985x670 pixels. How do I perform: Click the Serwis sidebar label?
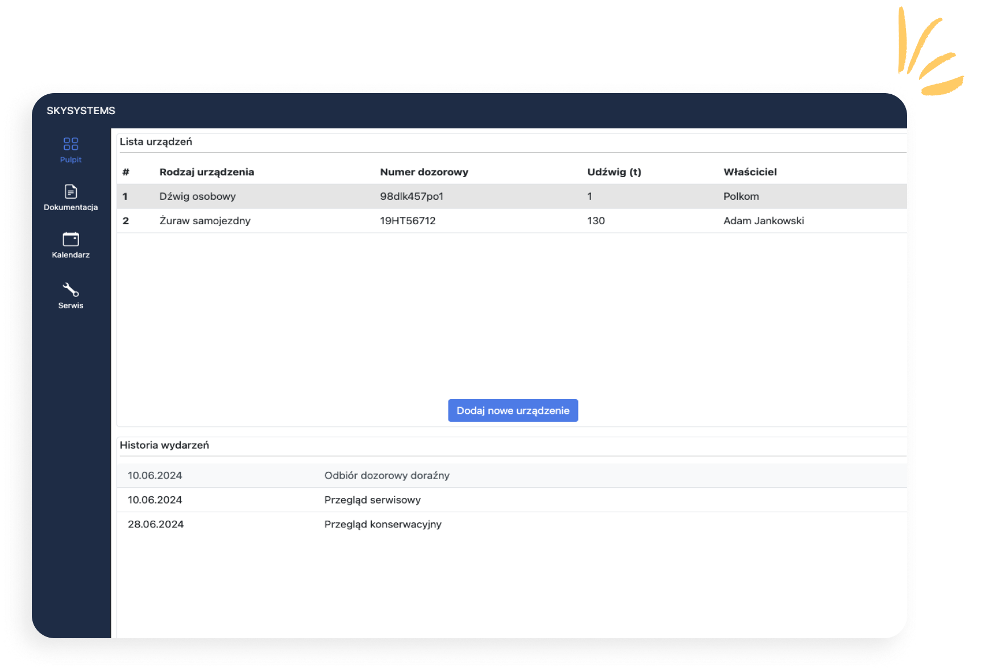pos(70,305)
